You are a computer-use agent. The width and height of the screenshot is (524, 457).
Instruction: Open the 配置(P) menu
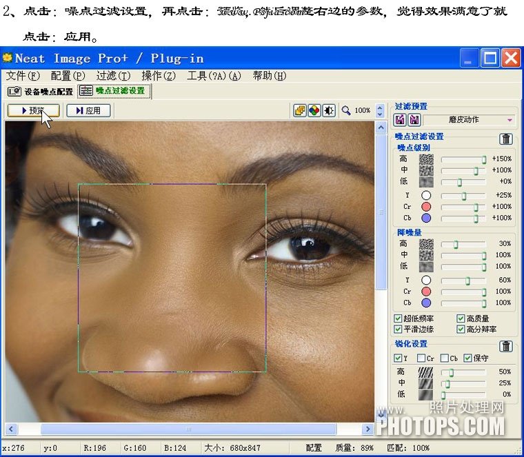[x=68, y=76]
